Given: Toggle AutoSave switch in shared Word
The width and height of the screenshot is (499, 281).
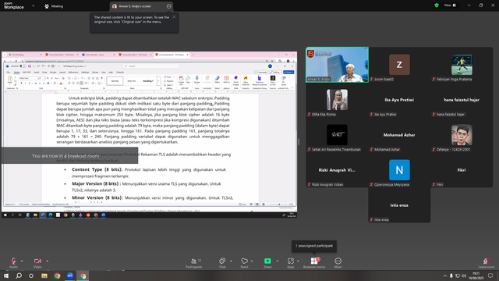Looking at the screenshot, I should pos(23,66).
